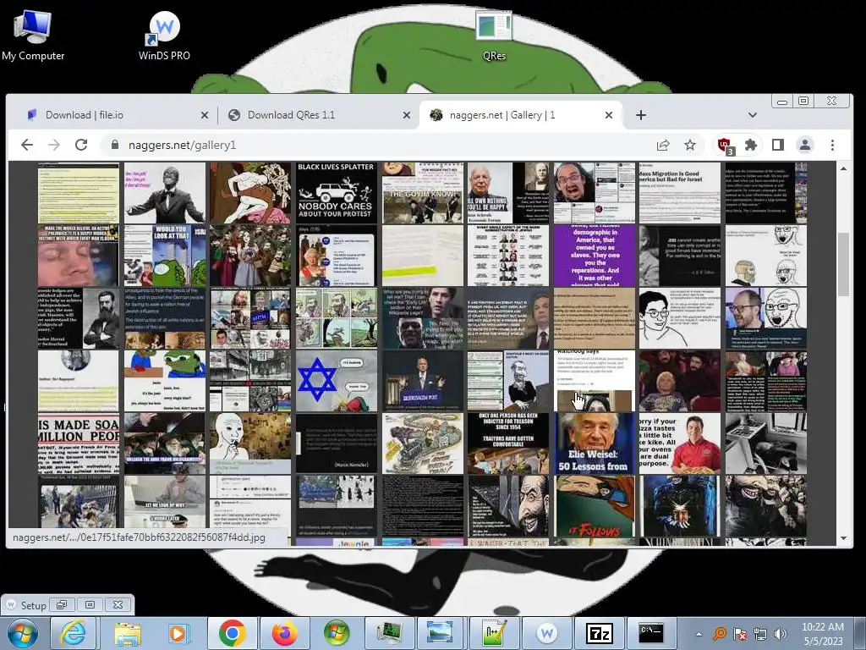This screenshot has height=650, width=866.
Task: Open the volume speaker tray icon
Action: (780, 634)
